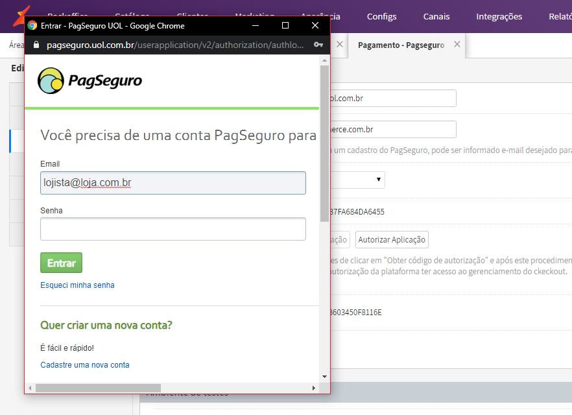The width and height of the screenshot is (572, 415).
Task: Click the Quer criar uma nova conta heading
Action: (106, 325)
